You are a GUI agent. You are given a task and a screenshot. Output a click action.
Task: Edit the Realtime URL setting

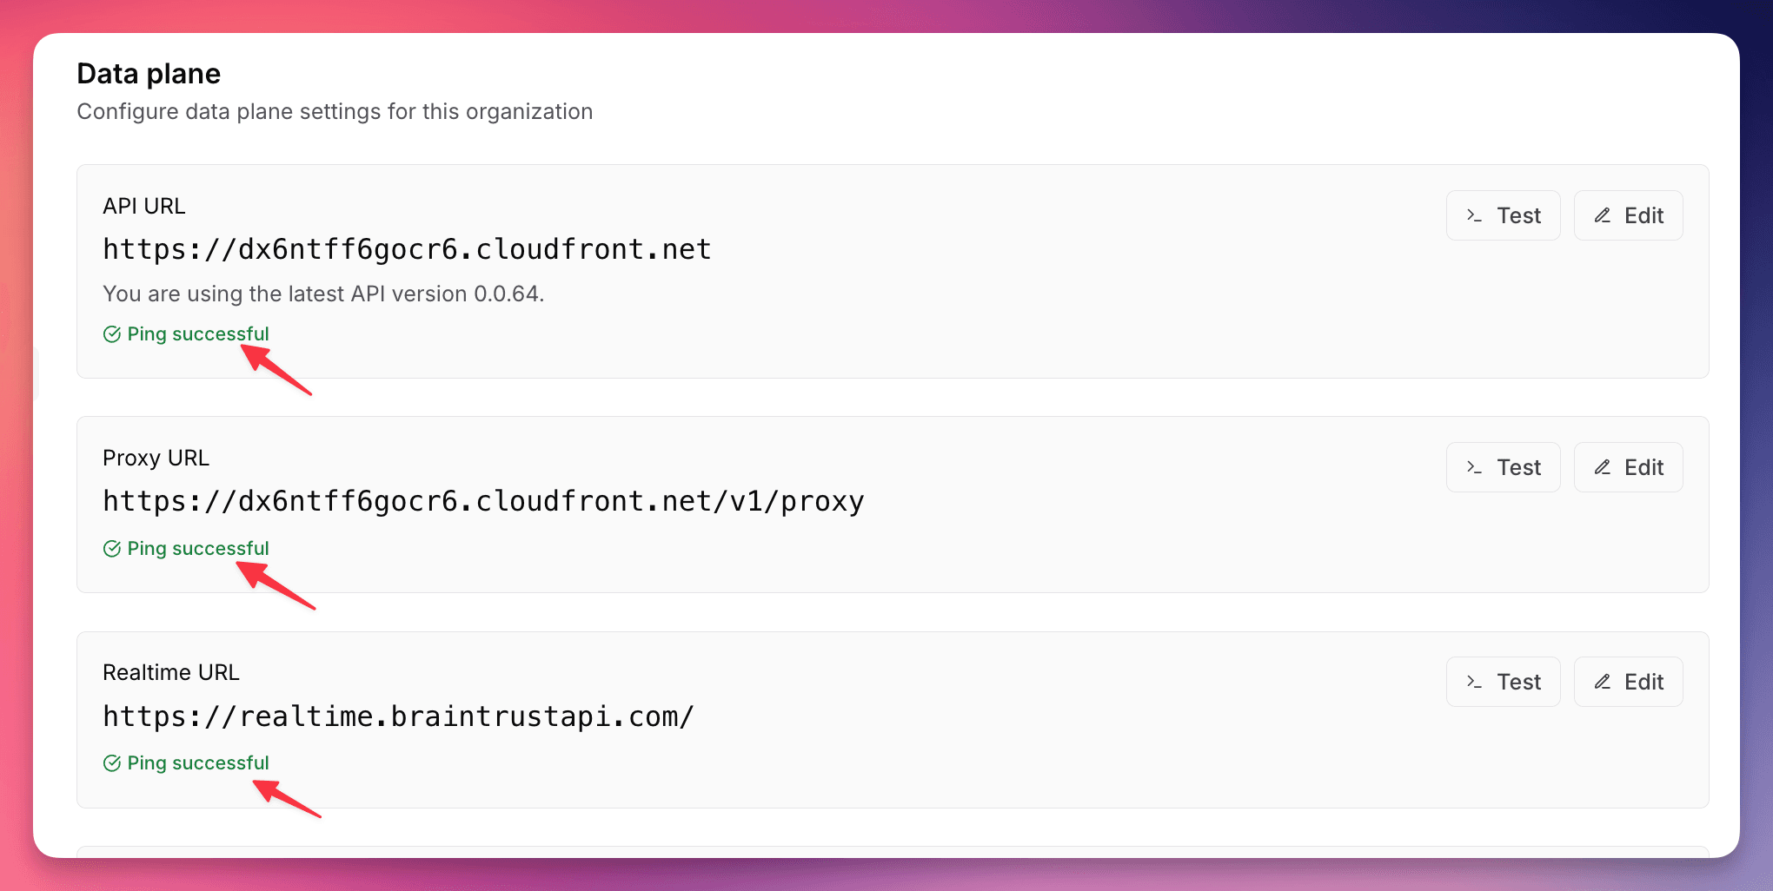coord(1628,681)
